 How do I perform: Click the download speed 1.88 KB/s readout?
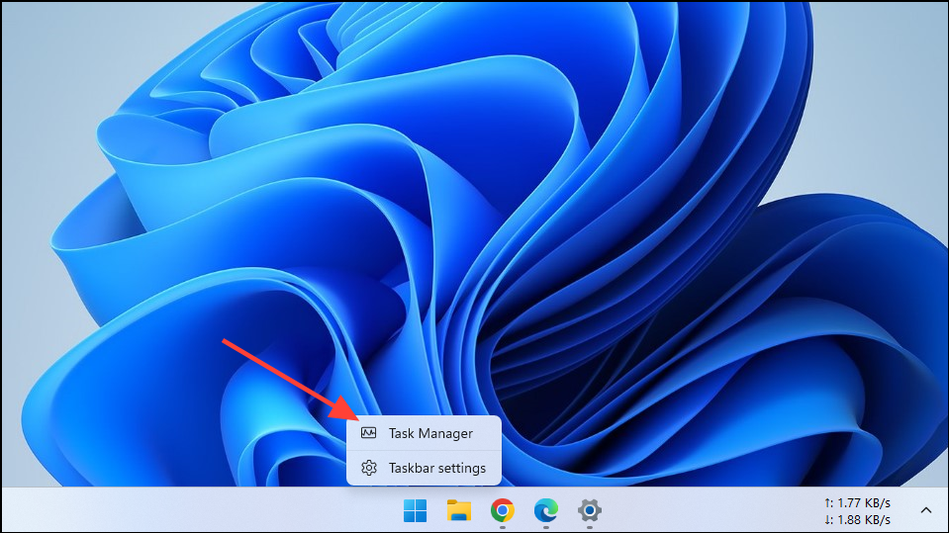point(857,520)
